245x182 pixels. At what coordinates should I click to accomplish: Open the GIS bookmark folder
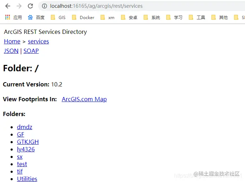[x=58, y=17]
